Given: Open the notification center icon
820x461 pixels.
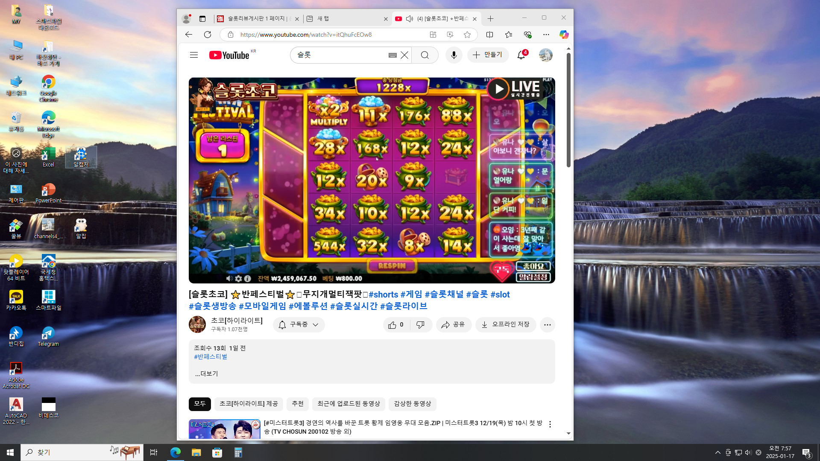Looking at the screenshot, I should 806,452.
